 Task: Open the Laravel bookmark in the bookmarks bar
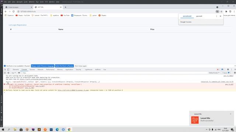pos(40,15)
